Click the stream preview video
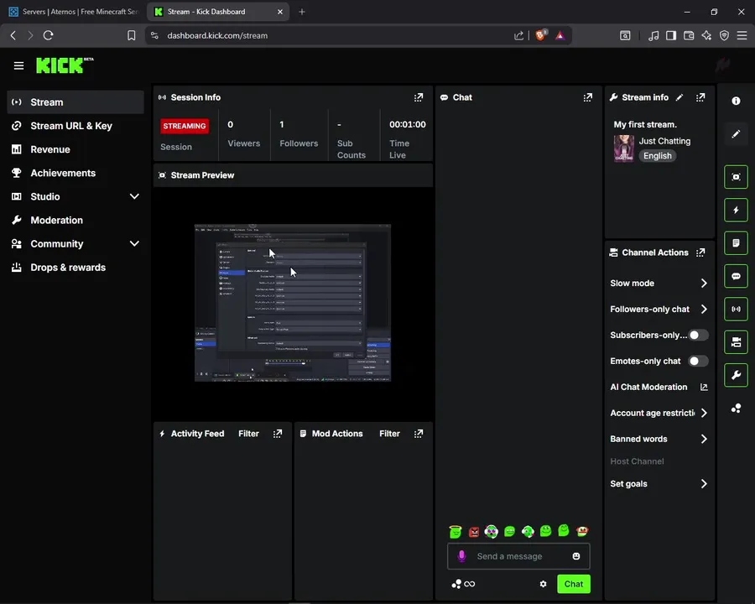The image size is (755, 604). point(293,303)
